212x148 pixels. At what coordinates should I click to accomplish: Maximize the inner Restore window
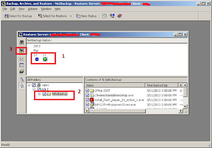180,35
